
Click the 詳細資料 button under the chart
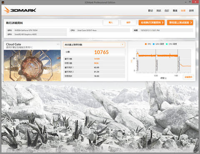tap(188, 77)
